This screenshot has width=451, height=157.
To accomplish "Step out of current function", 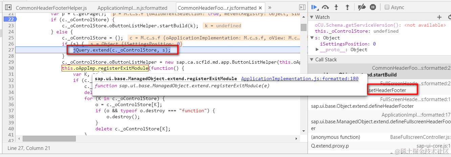I will [x=347, y=7].
